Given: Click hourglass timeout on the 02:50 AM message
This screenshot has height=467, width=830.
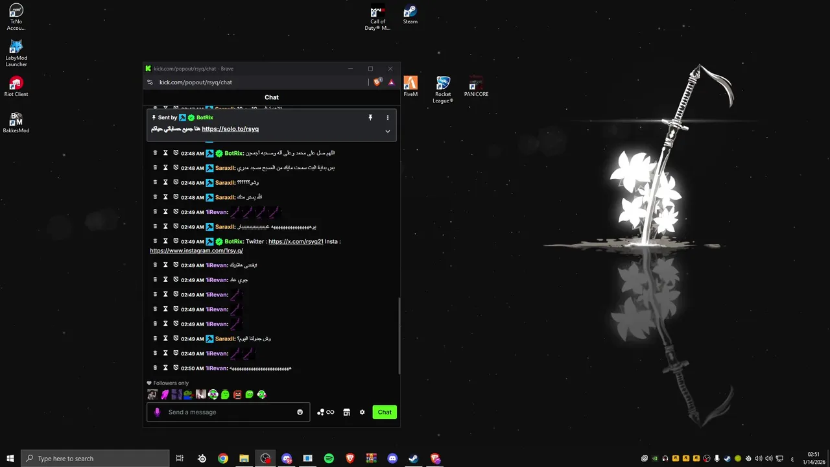Looking at the screenshot, I should click(x=165, y=368).
